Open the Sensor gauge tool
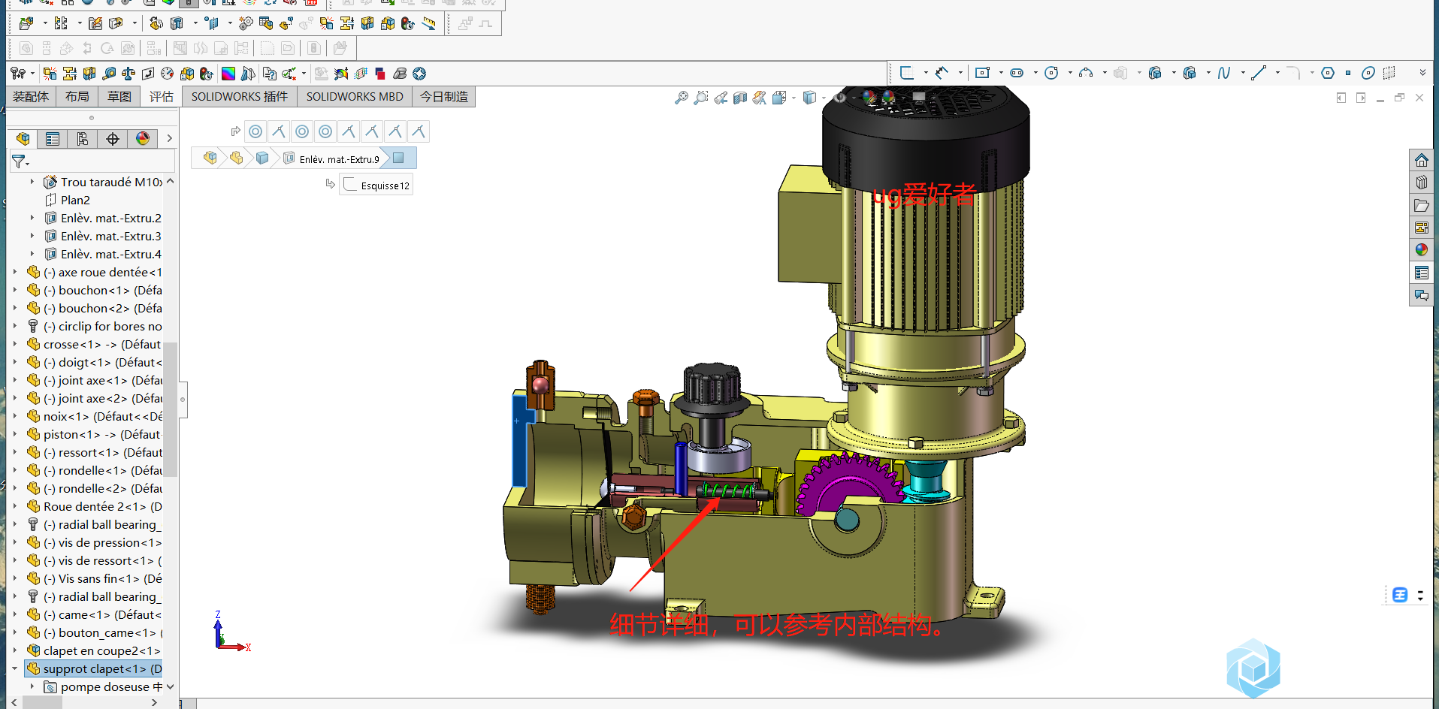The image size is (1439, 709). click(x=167, y=73)
